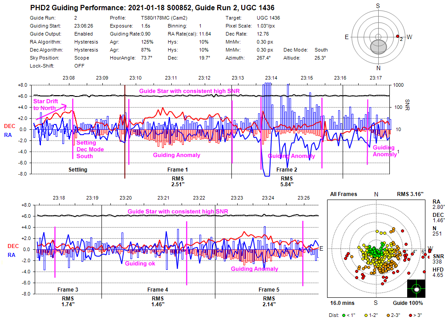The image size is (445, 324).
Task: Click the yellow '1-2"' distance legend dot
Action: click(x=366, y=315)
